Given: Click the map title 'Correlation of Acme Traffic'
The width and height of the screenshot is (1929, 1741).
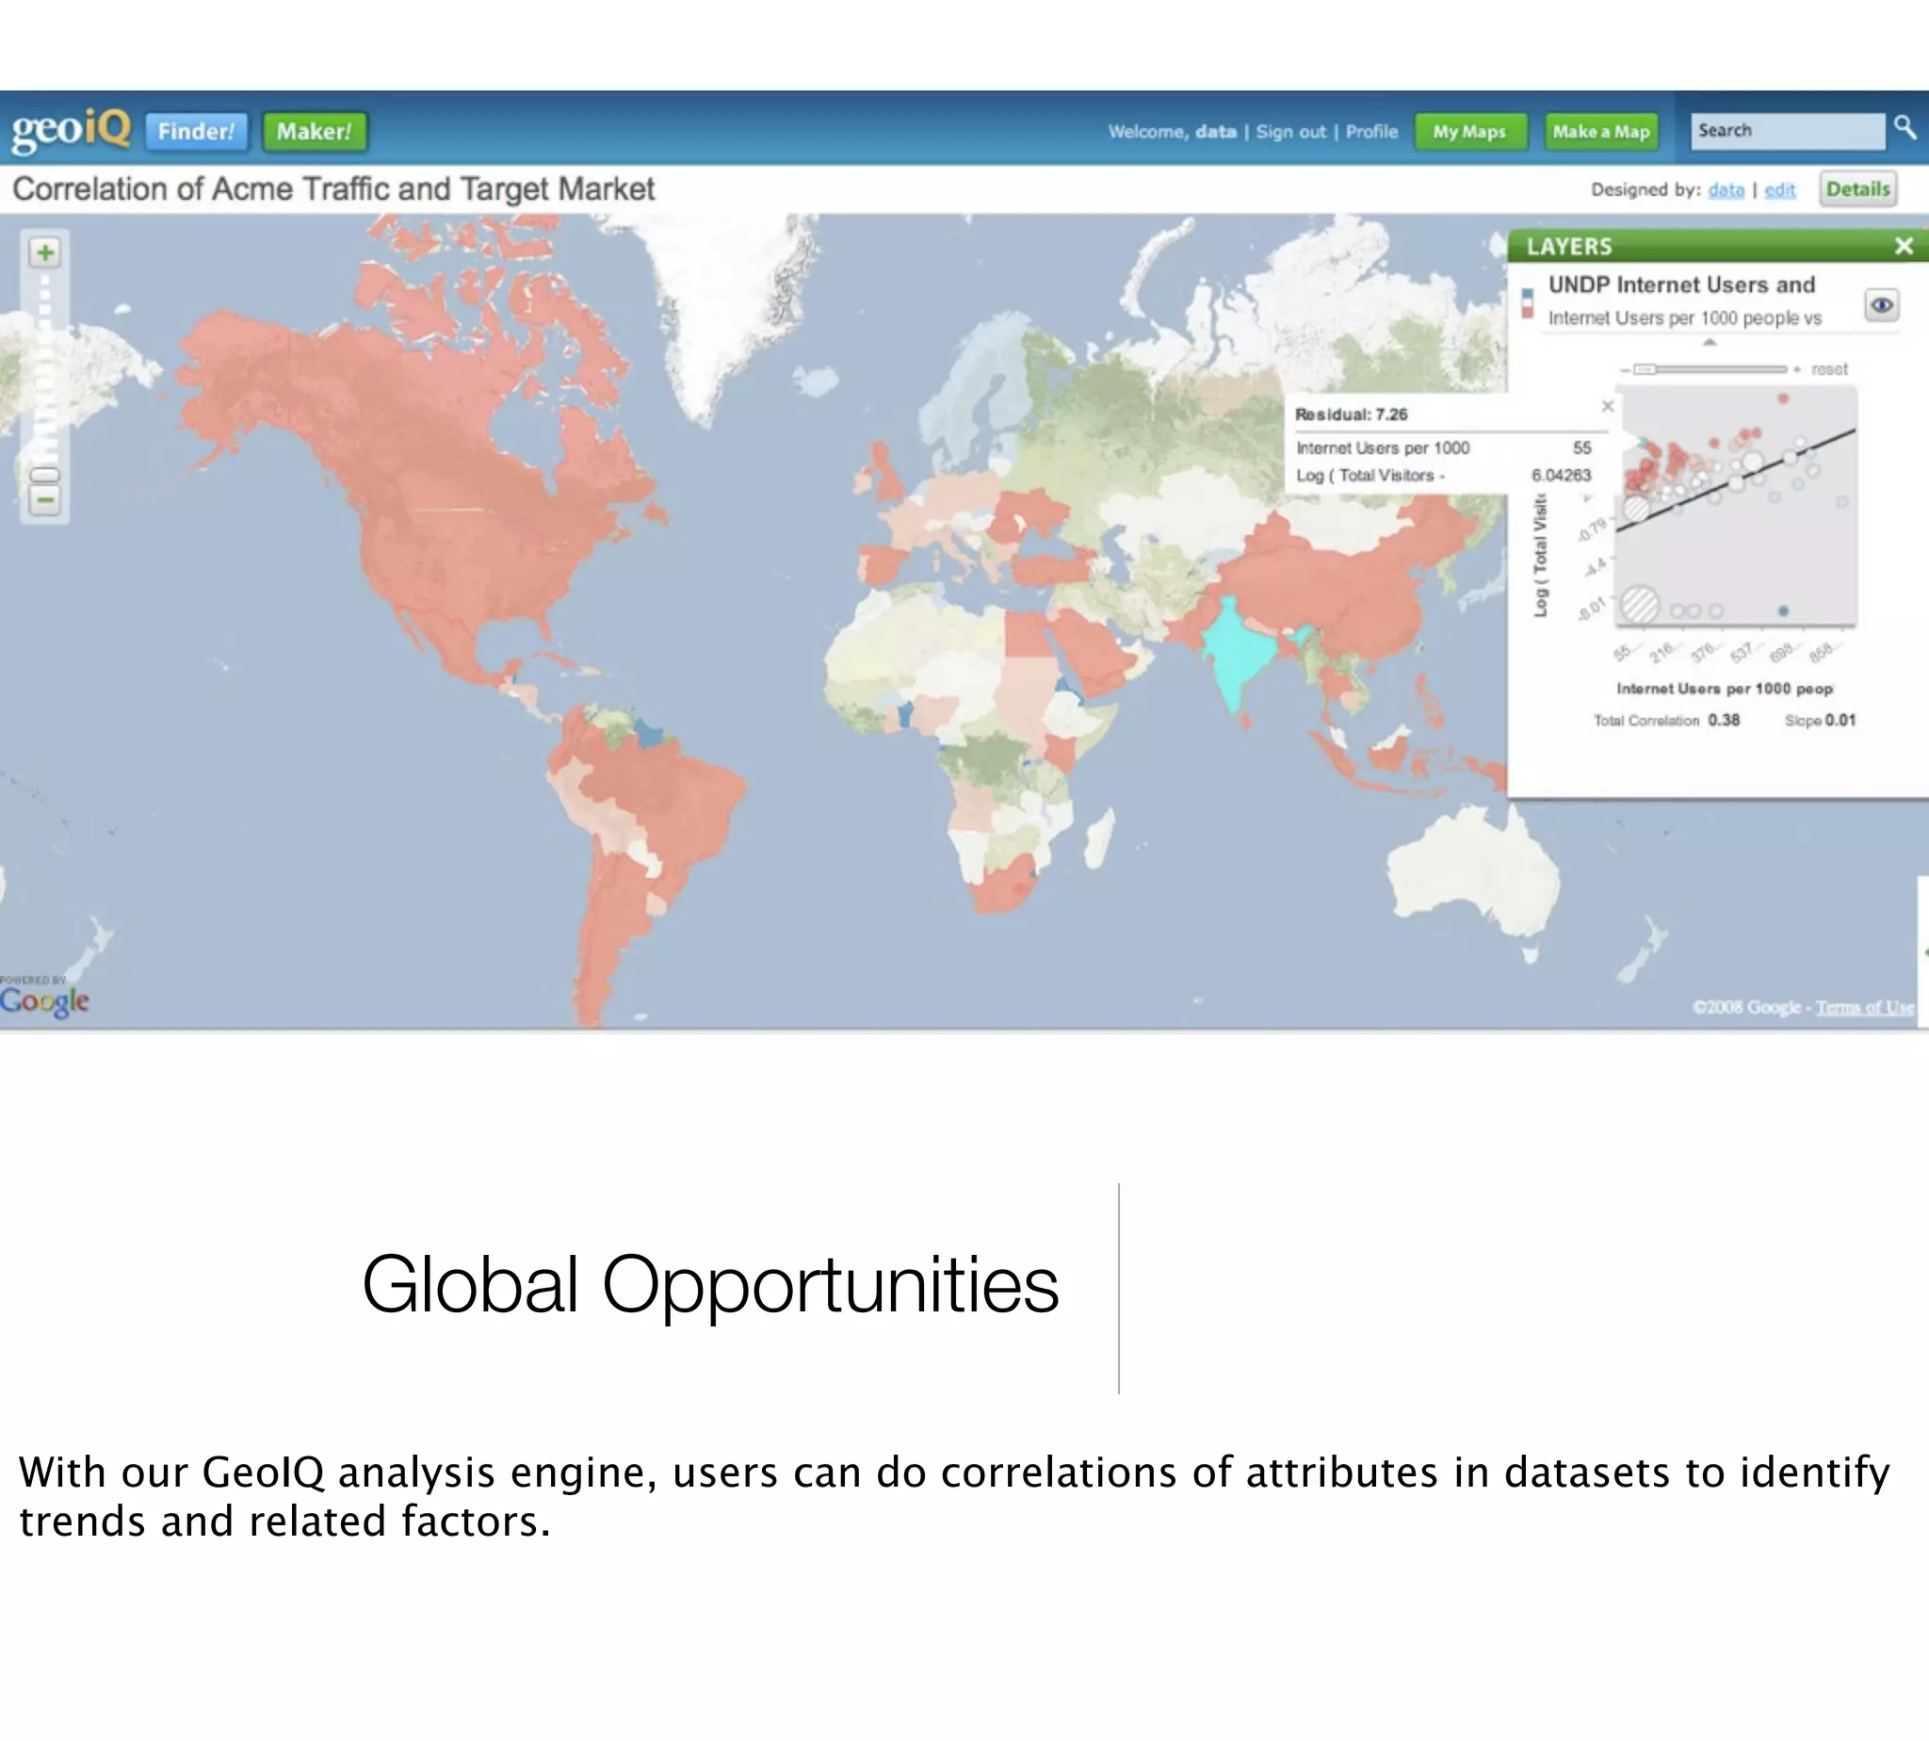Looking at the screenshot, I should tap(332, 189).
